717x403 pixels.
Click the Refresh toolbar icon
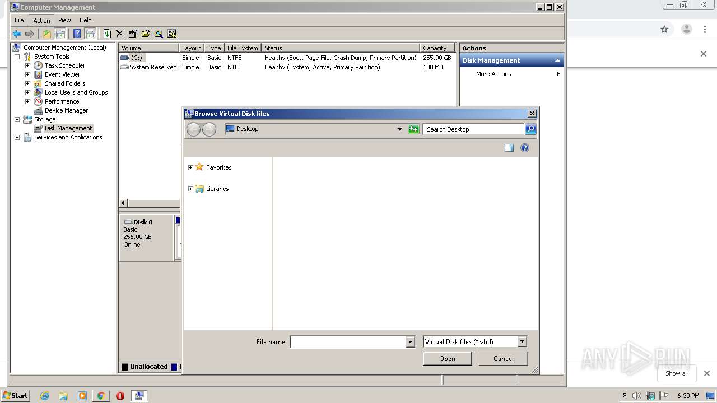click(x=107, y=34)
